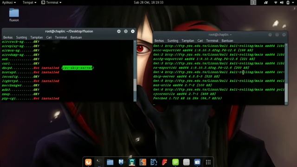The width and height of the screenshot is (297, 167).
Task: Click the curl OK line
Action: [x=20, y=64]
